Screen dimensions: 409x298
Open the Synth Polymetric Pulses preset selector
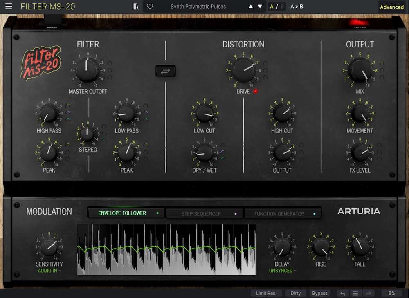click(x=198, y=6)
